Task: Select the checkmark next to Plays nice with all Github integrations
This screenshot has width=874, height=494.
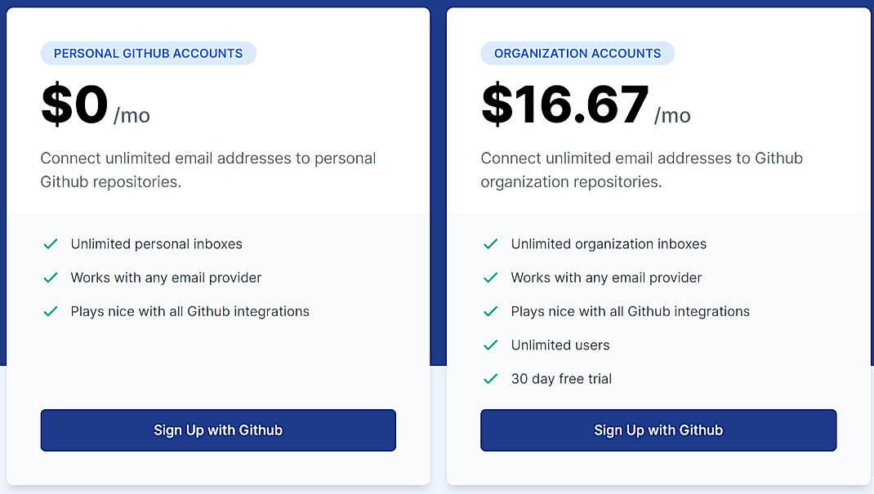Action: (51, 311)
